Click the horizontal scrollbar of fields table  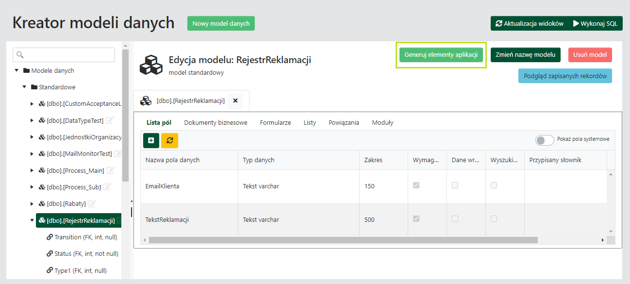[343, 240]
